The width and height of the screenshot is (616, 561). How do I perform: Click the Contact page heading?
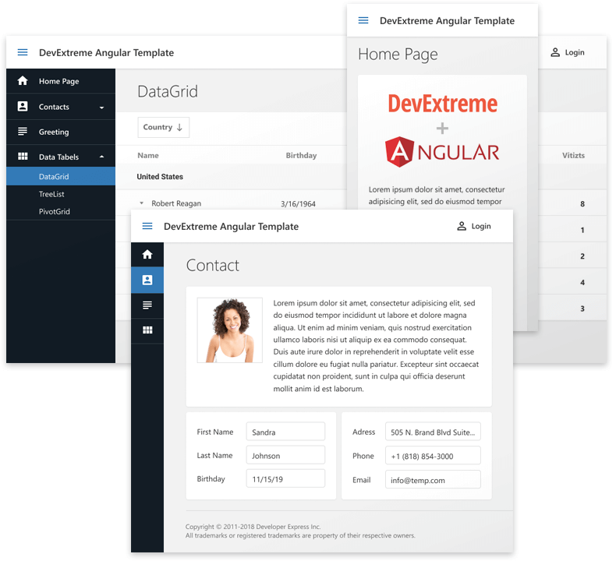(x=213, y=266)
